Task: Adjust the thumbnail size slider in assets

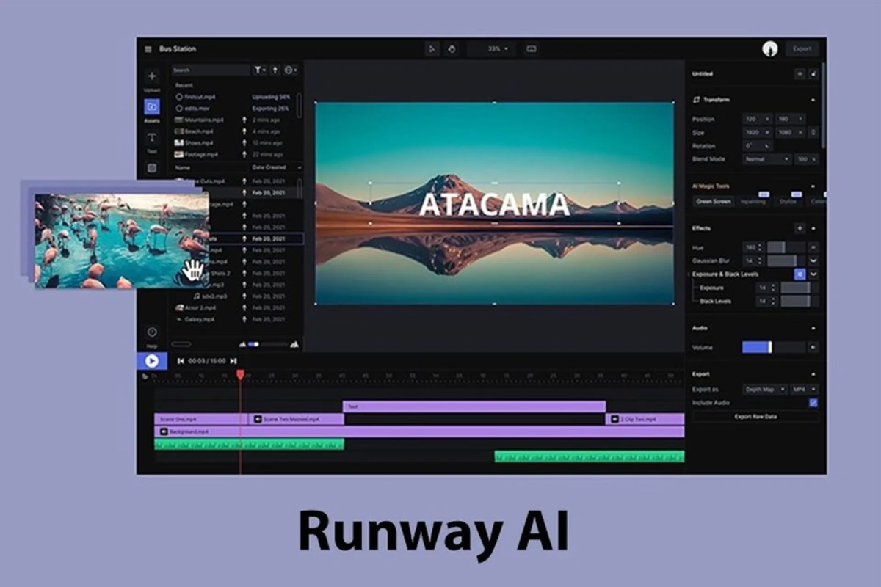Action: click(268, 344)
